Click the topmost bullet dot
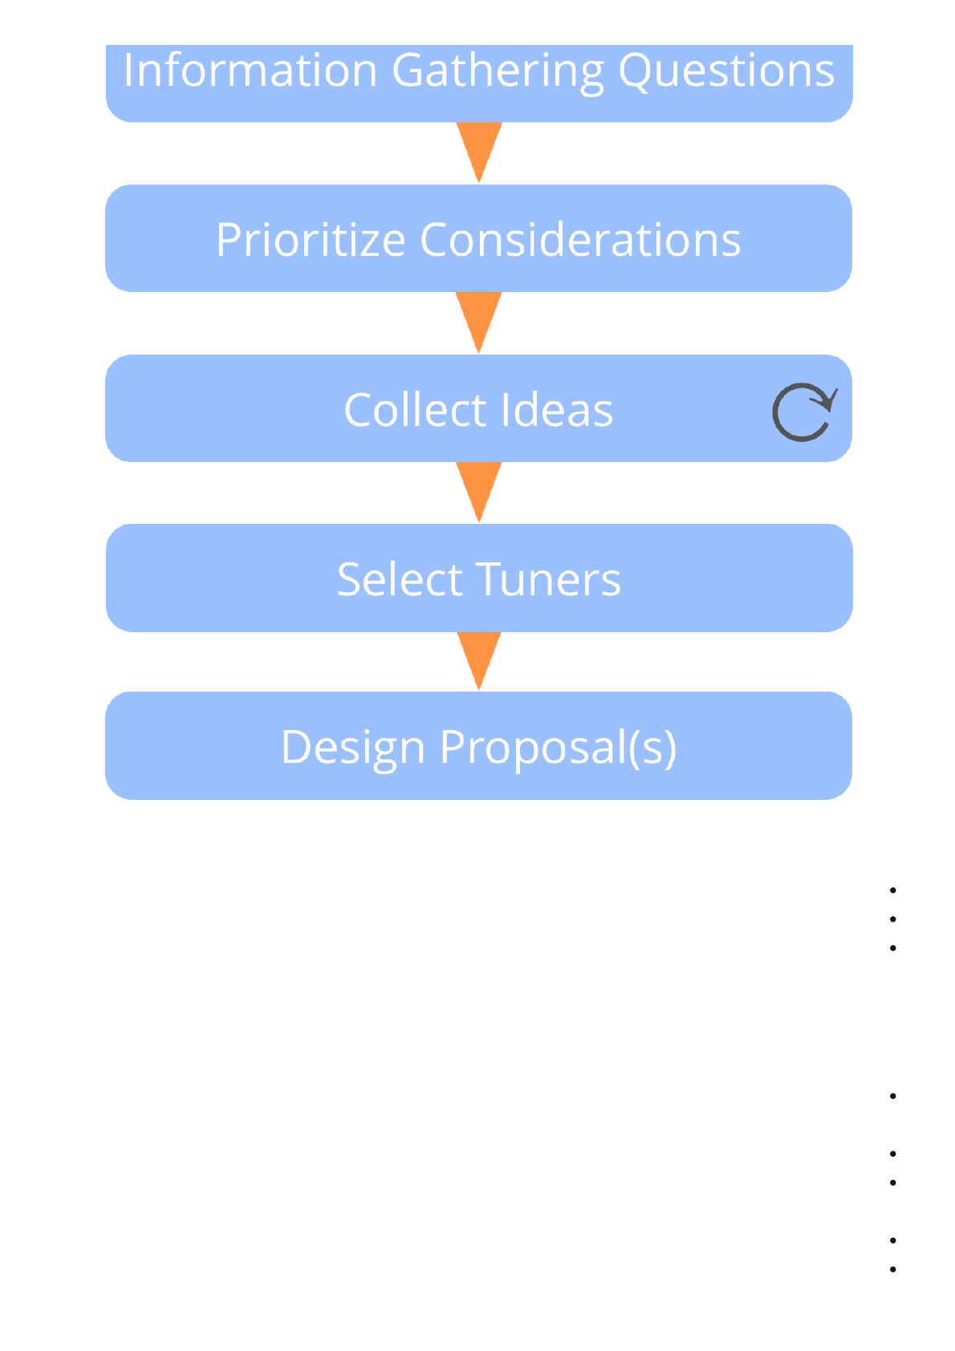Image resolution: width=955 pixels, height=1351 pixels. [892, 891]
